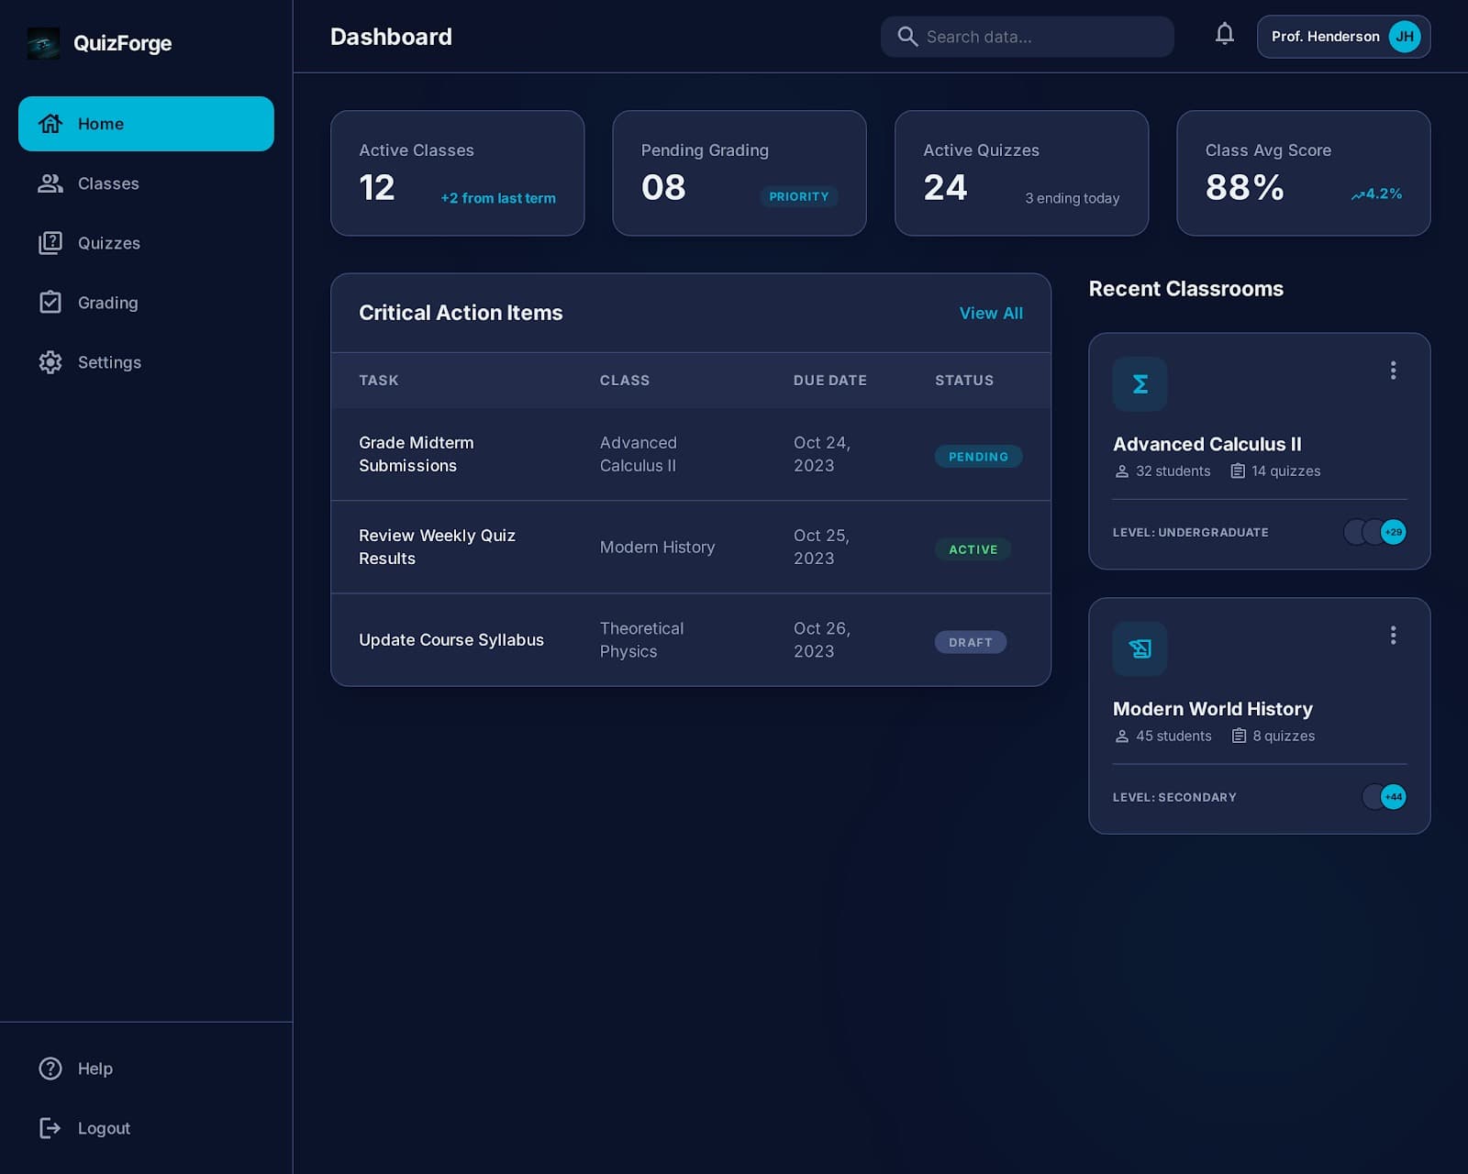Click the search magnifier icon
The width and height of the screenshot is (1468, 1174).
click(x=907, y=37)
